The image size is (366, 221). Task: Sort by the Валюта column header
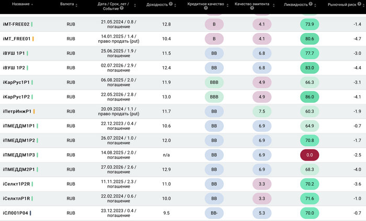click(x=67, y=4)
